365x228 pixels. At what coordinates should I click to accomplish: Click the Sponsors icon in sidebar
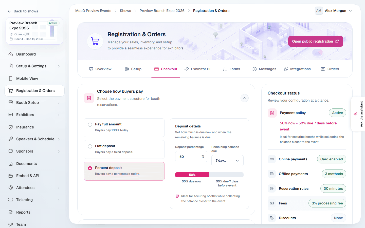[11, 151]
